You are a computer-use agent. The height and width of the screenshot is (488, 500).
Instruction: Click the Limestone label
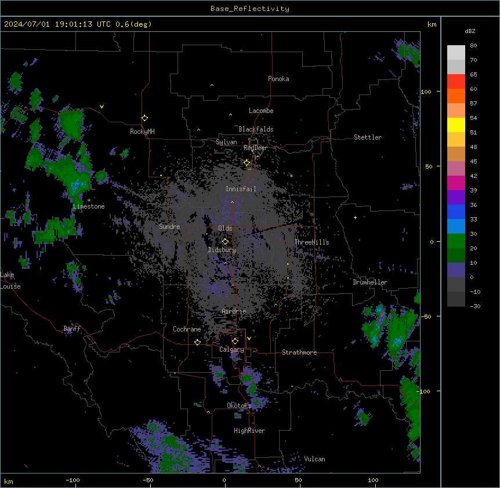click(x=89, y=206)
